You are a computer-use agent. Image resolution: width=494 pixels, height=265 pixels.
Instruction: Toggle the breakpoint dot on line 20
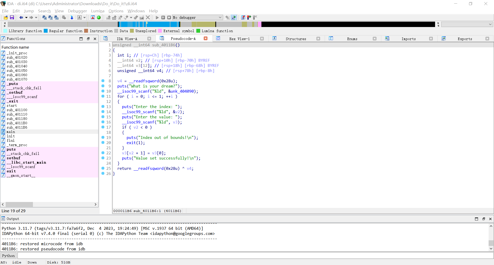[x=103, y=143]
